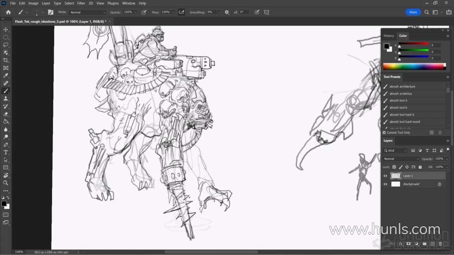Click the Search icon in top bar
The width and height of the screenshot is (454, 255).
427,12
